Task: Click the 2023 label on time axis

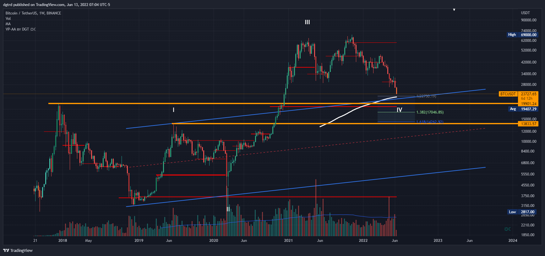Action: pyautogui.click(x=438, y=241)
